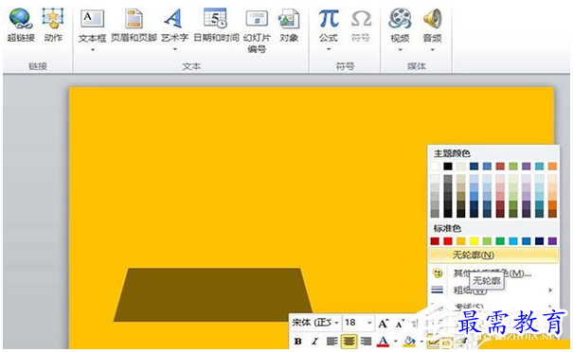Align text left in mini toolbar
The height and width of the screenshot is (352, 573).
coord(331,342)
